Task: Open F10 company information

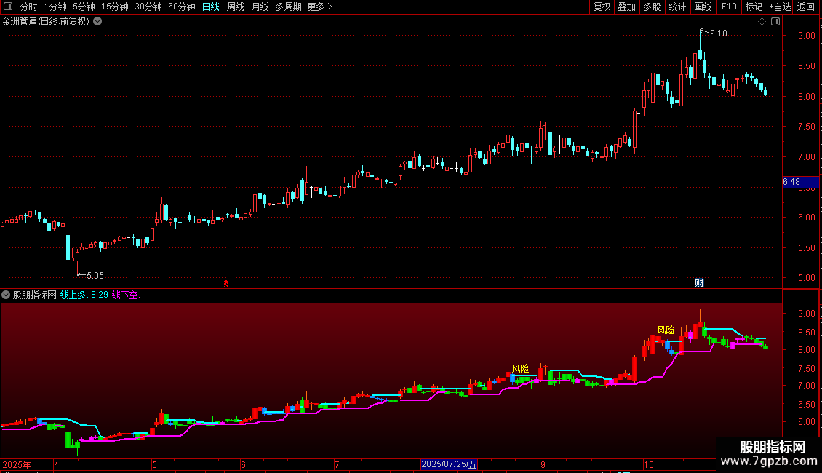Action: [729, 7]
